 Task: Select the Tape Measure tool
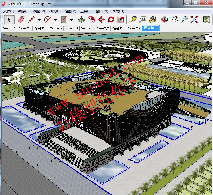point(133,20)
